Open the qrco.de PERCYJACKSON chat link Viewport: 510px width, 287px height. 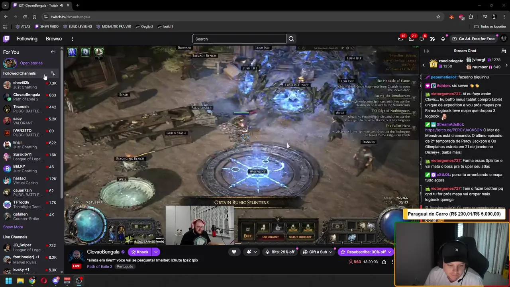(x=453, y=130)
